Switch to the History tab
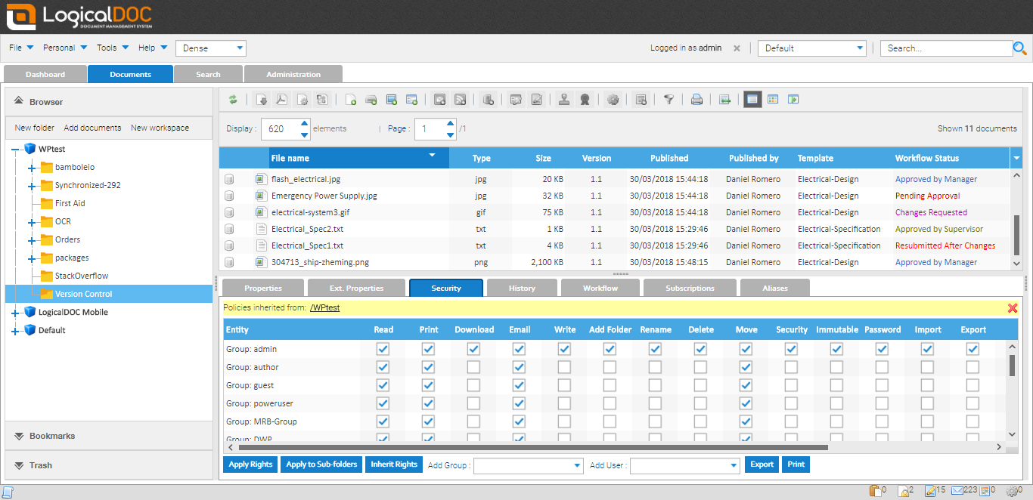The image size is (1033, 500). click(522, 288)
